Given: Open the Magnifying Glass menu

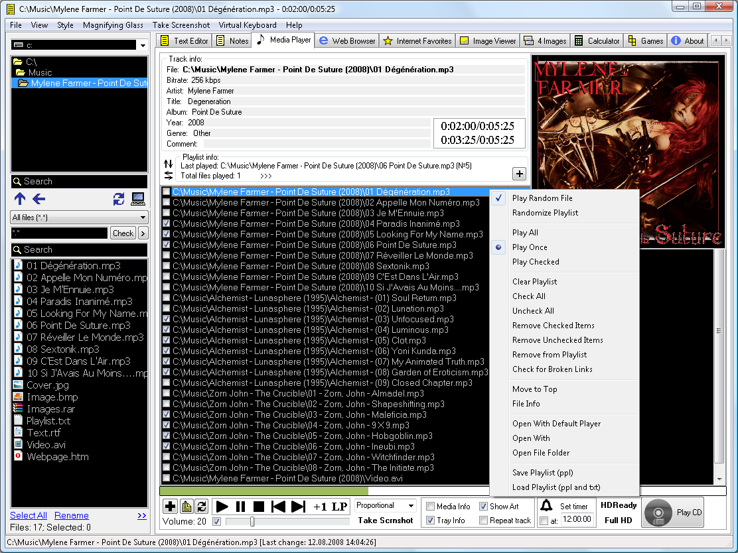Looking at the screenshot, I should point(113,25).
